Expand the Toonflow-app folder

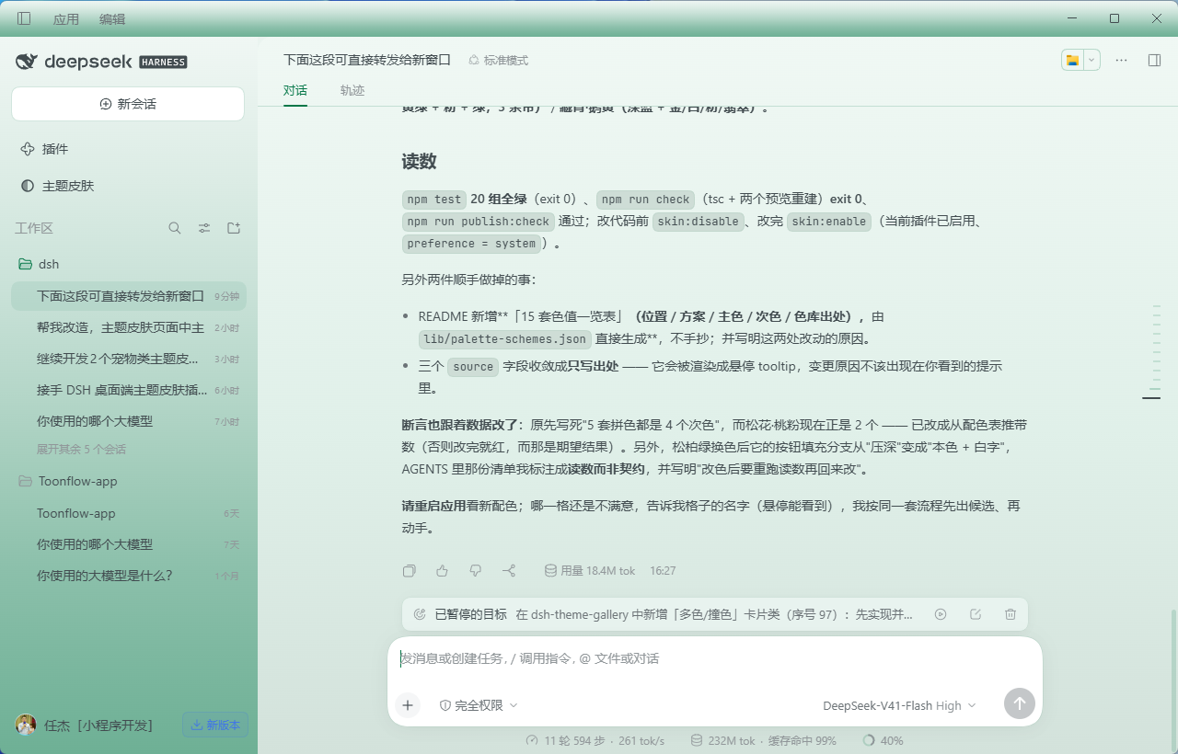click(x=128, y=481)
